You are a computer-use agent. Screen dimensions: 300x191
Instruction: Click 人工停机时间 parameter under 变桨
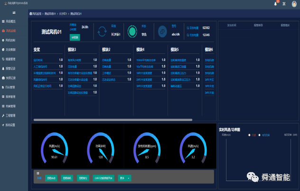tap(40, 67)
